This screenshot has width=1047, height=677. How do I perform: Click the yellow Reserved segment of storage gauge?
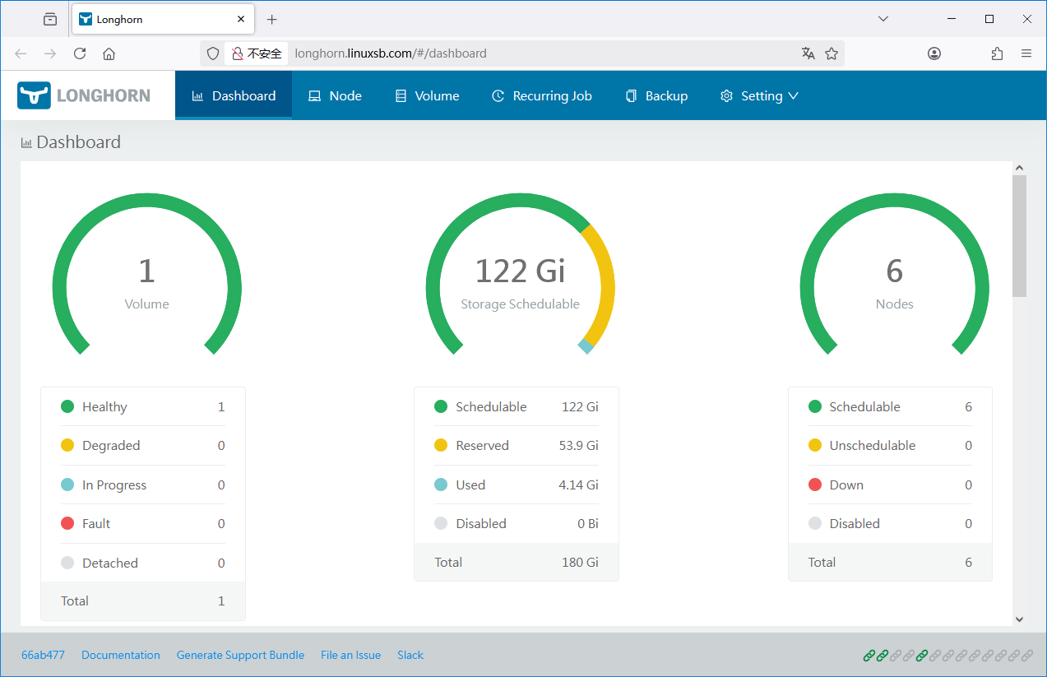click(x=607, y=285)
